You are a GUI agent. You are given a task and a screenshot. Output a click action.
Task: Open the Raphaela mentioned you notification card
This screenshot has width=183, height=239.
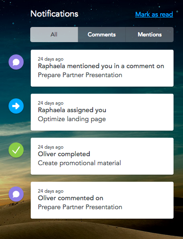coord(102,68)
